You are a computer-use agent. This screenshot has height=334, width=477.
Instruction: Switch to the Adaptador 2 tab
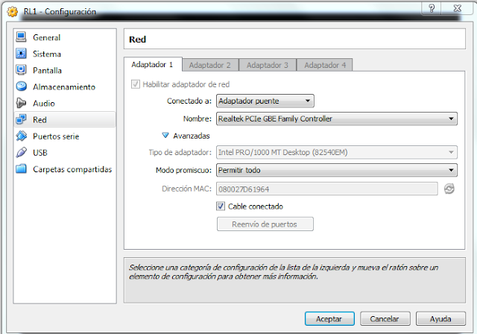coord(210,65)
